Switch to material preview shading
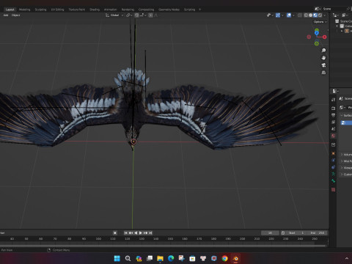The image size is (352, 264). (315, 15)
